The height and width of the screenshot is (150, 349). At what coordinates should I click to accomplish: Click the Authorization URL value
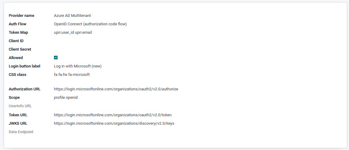[x=116, y=89]
